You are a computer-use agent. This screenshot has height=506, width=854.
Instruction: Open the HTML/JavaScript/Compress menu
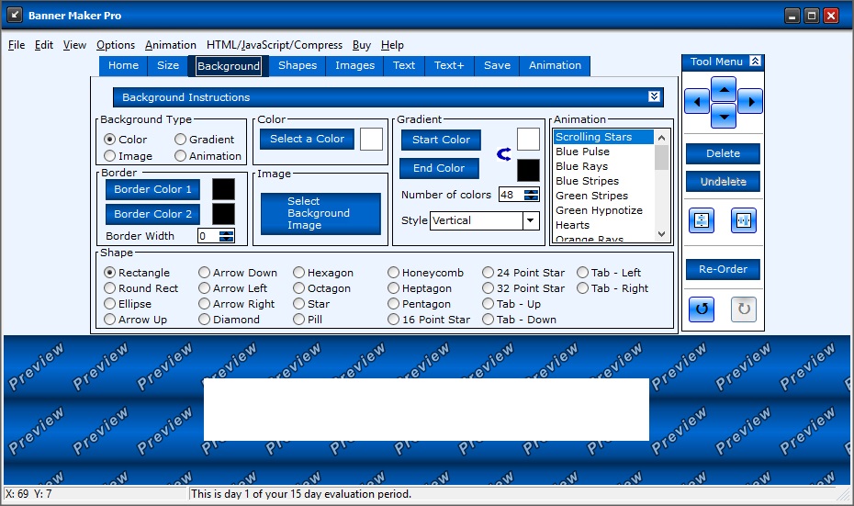tap(275, 45)
